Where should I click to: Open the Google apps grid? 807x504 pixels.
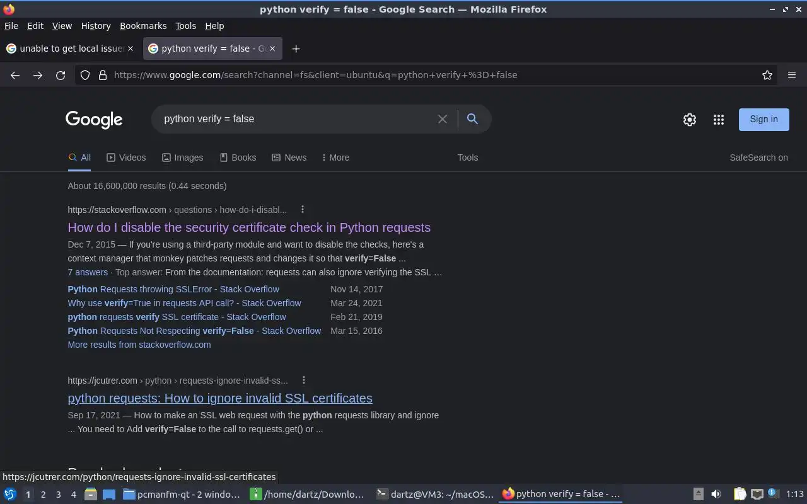718,120
